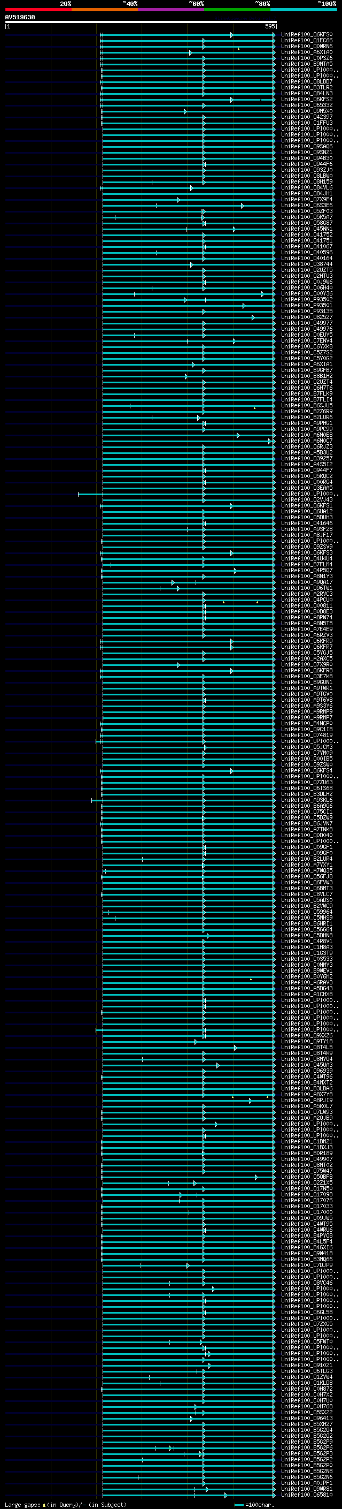View the UniRef100_C0H768 entry

(307, 1406)
